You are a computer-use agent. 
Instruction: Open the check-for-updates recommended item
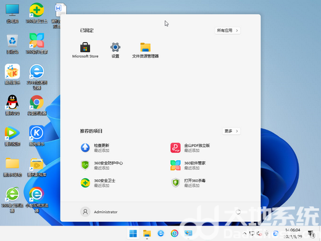point(95,148)
